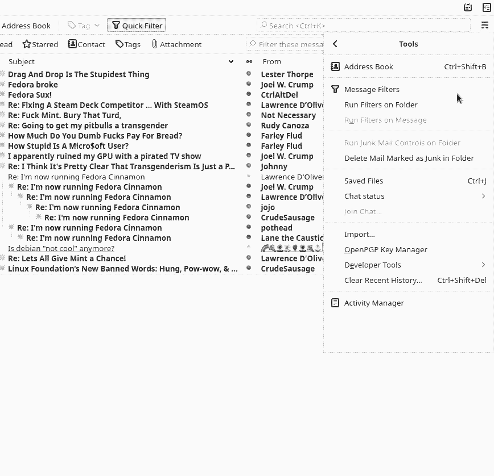The width and height of the screenshot is (494, 476).
Task: Click the filter messages magnifier icon
Action: coord(253,44)
